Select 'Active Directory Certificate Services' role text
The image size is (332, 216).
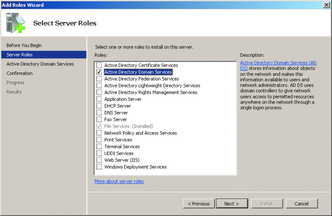click(x=141, y=65)
